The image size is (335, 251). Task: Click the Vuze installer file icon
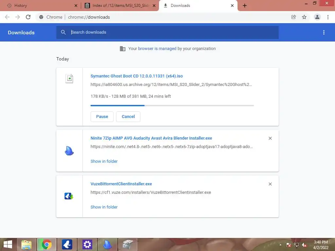tap(69, 196)
